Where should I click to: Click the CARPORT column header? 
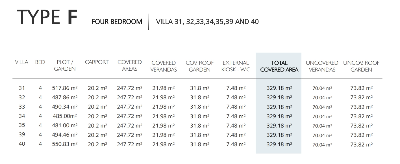point(97,62)
